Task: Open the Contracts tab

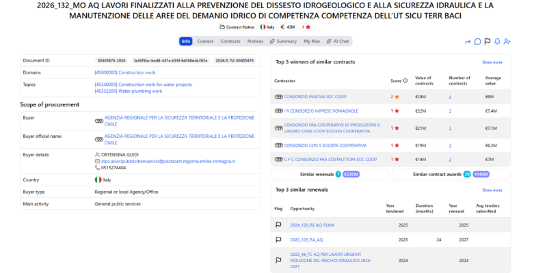Action: coord(230,41)
